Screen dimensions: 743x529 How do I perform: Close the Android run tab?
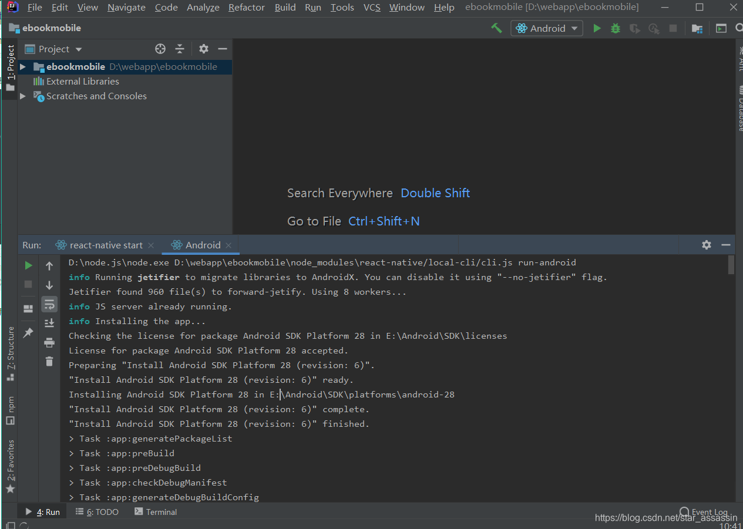coord(228,245)
